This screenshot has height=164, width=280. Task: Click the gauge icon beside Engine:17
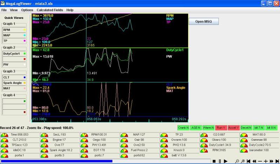click(44, 141)
